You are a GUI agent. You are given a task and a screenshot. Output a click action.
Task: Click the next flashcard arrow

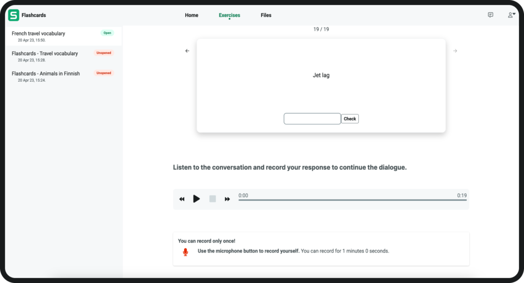(x=455, y=51)
